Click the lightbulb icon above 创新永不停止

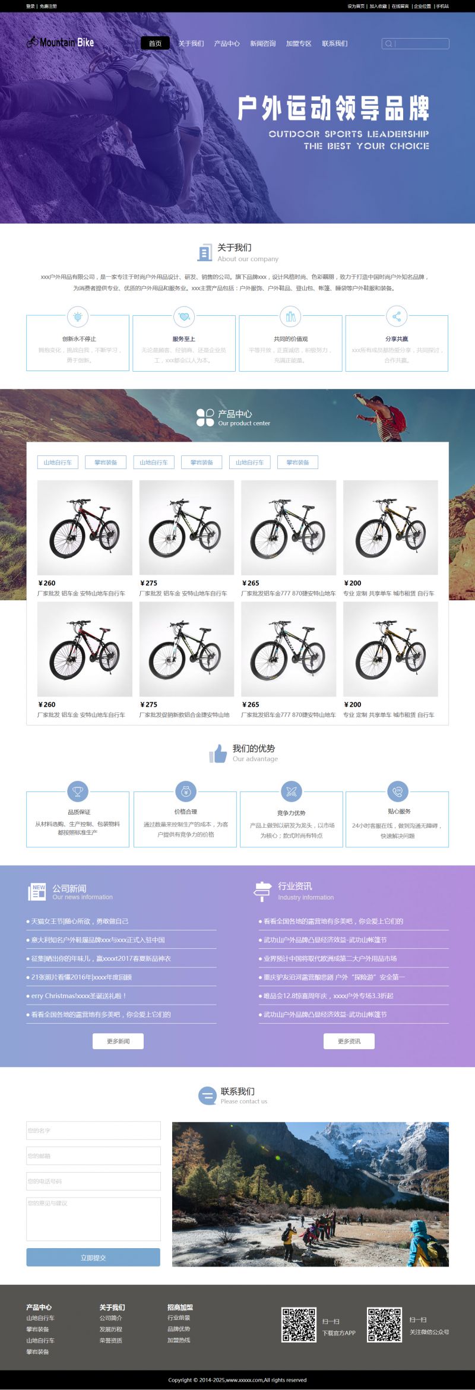click(78, 316)
